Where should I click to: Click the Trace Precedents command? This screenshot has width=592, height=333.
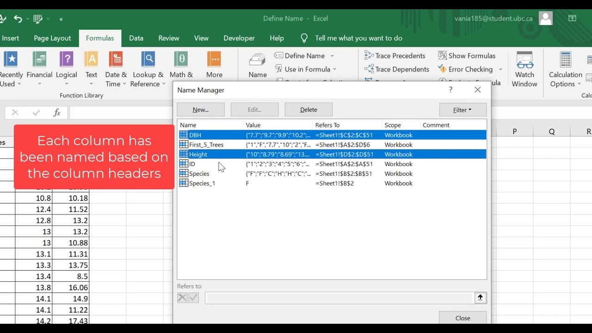[395, 55]
